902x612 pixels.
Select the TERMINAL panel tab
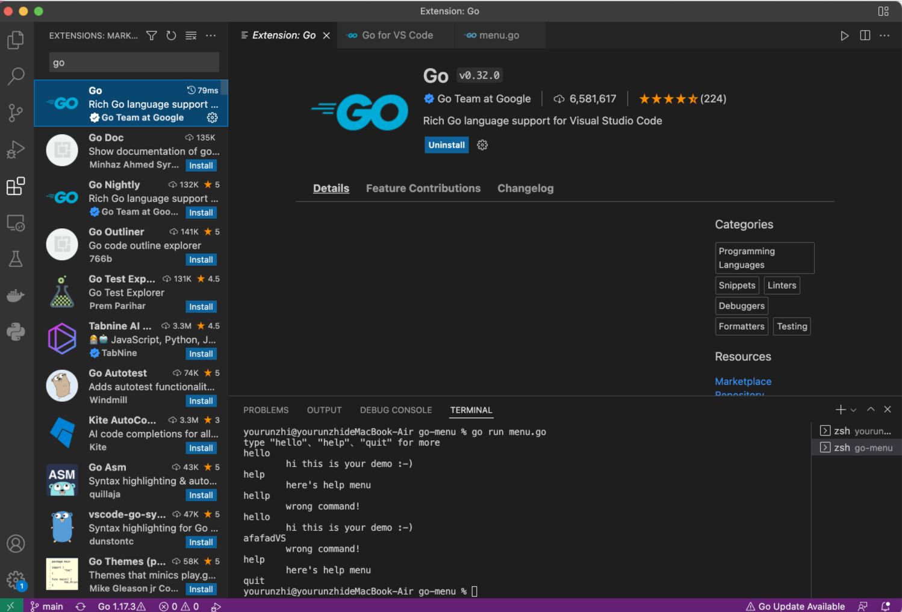[x=471, y=410]
